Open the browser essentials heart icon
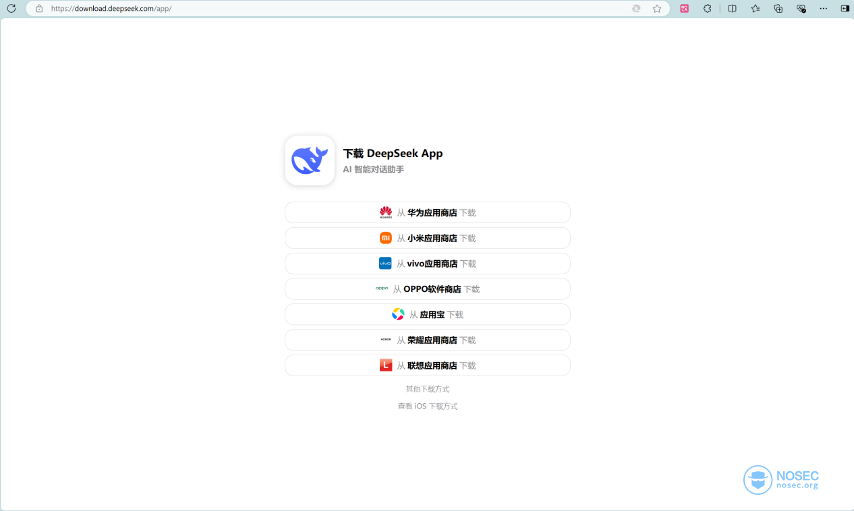854x511 pixels. 801,9
